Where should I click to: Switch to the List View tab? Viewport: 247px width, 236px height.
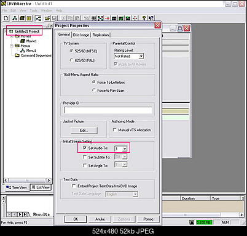click(x=41, y=187)
